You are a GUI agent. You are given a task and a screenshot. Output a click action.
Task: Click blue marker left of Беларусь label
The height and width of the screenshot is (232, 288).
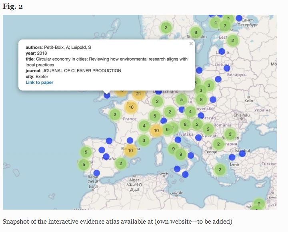click(218, 79)
